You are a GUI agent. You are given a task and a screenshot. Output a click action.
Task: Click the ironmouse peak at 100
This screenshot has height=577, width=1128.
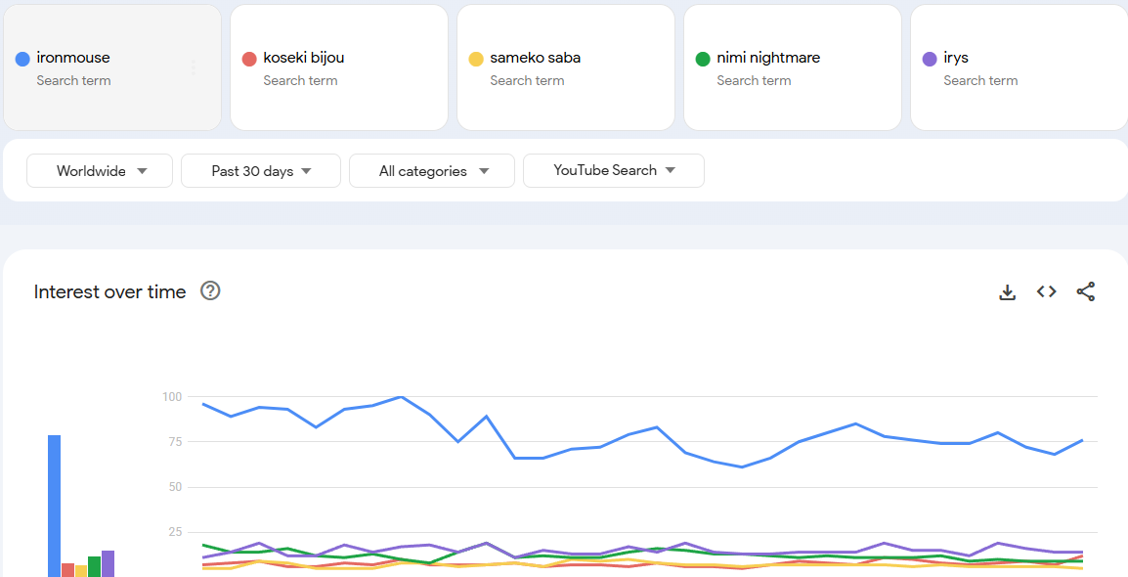point(402,397)
